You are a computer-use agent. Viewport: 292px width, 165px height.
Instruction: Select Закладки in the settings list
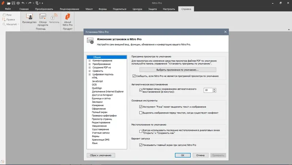click(x=97, y=102)
